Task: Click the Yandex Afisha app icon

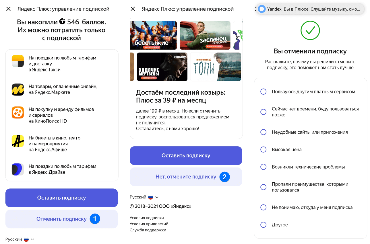Action: point(18,141)
